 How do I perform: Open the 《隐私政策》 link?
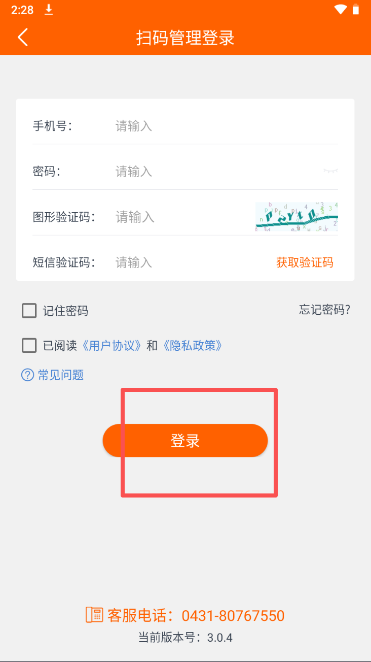click(192, 346)
